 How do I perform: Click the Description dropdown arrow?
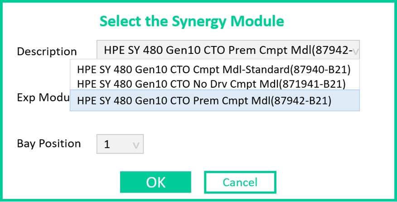point(355,51)
